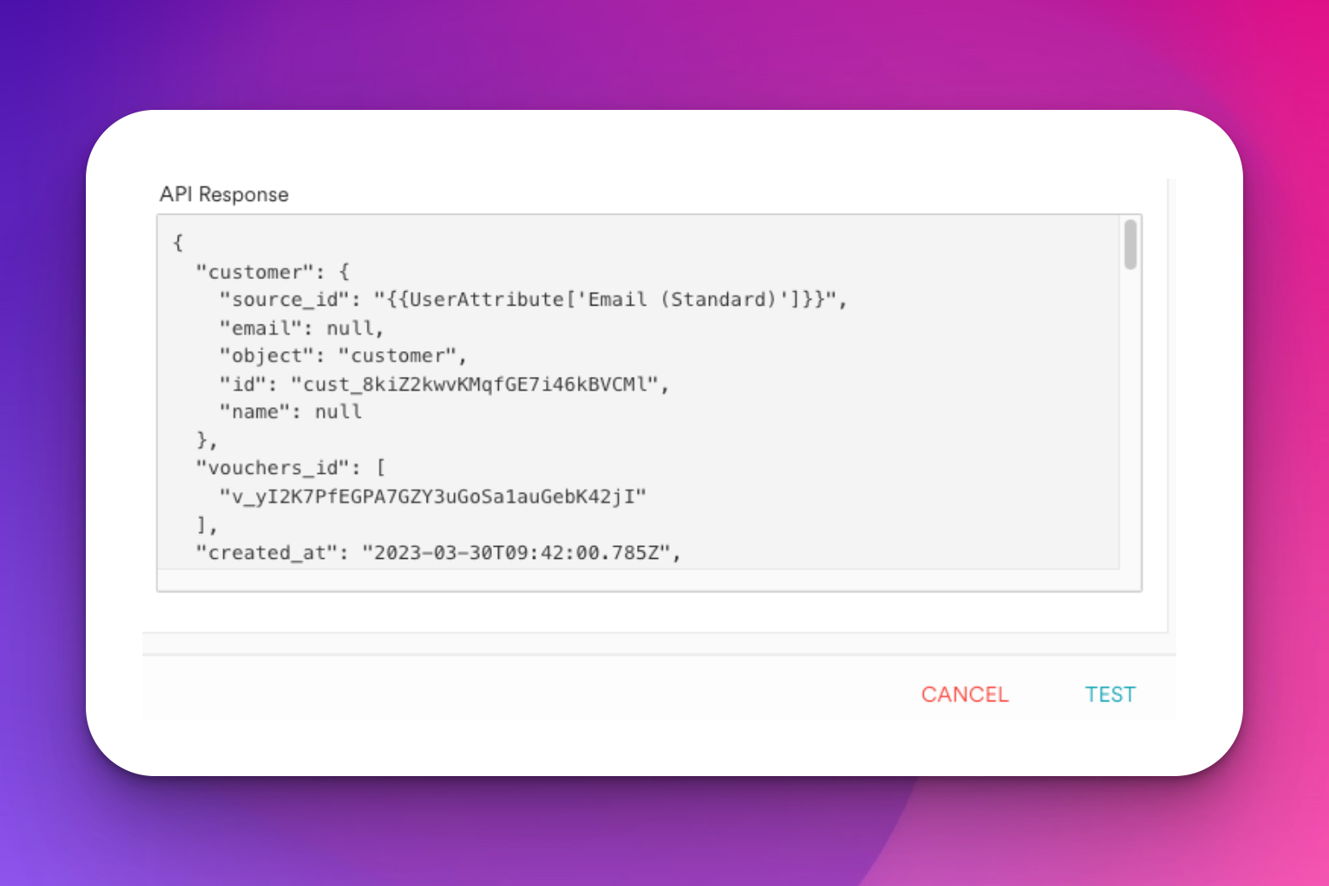Click the CANCEL button
This screenshot has height=886, width=1329.
[964, 695]
